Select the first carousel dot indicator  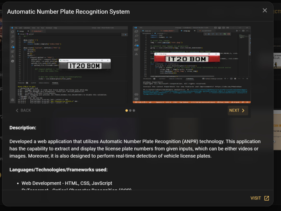pos(126,111)
